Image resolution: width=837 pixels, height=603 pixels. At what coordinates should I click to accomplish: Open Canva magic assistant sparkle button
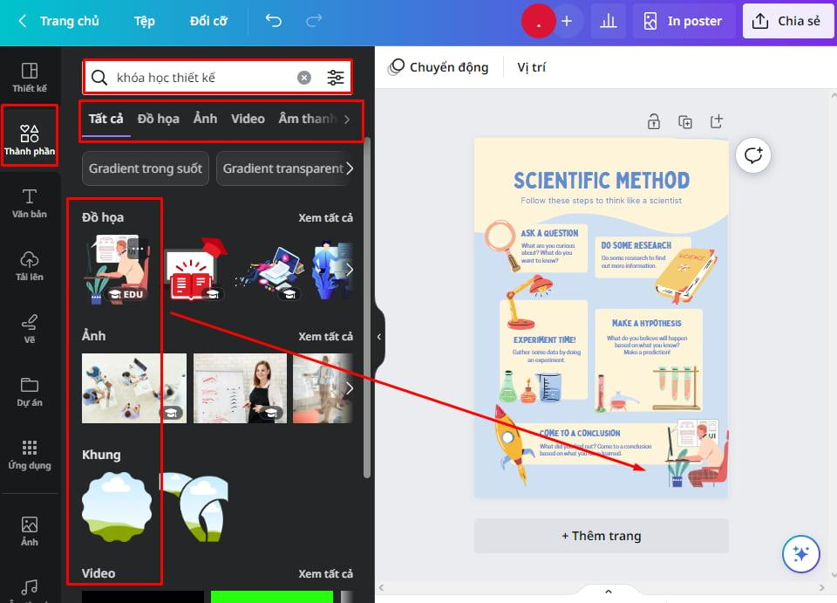(800, 554)
